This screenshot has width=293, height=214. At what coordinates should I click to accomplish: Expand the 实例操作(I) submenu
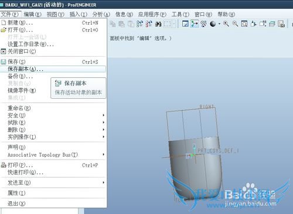tap(53, 137)
